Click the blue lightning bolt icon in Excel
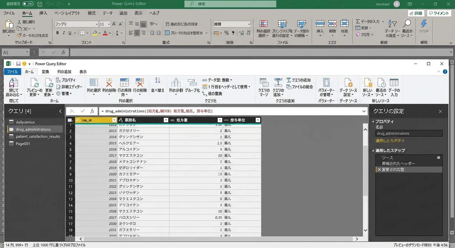Image resolution: width=455 pixels, height=248 pixels. [x=424, y=24]
